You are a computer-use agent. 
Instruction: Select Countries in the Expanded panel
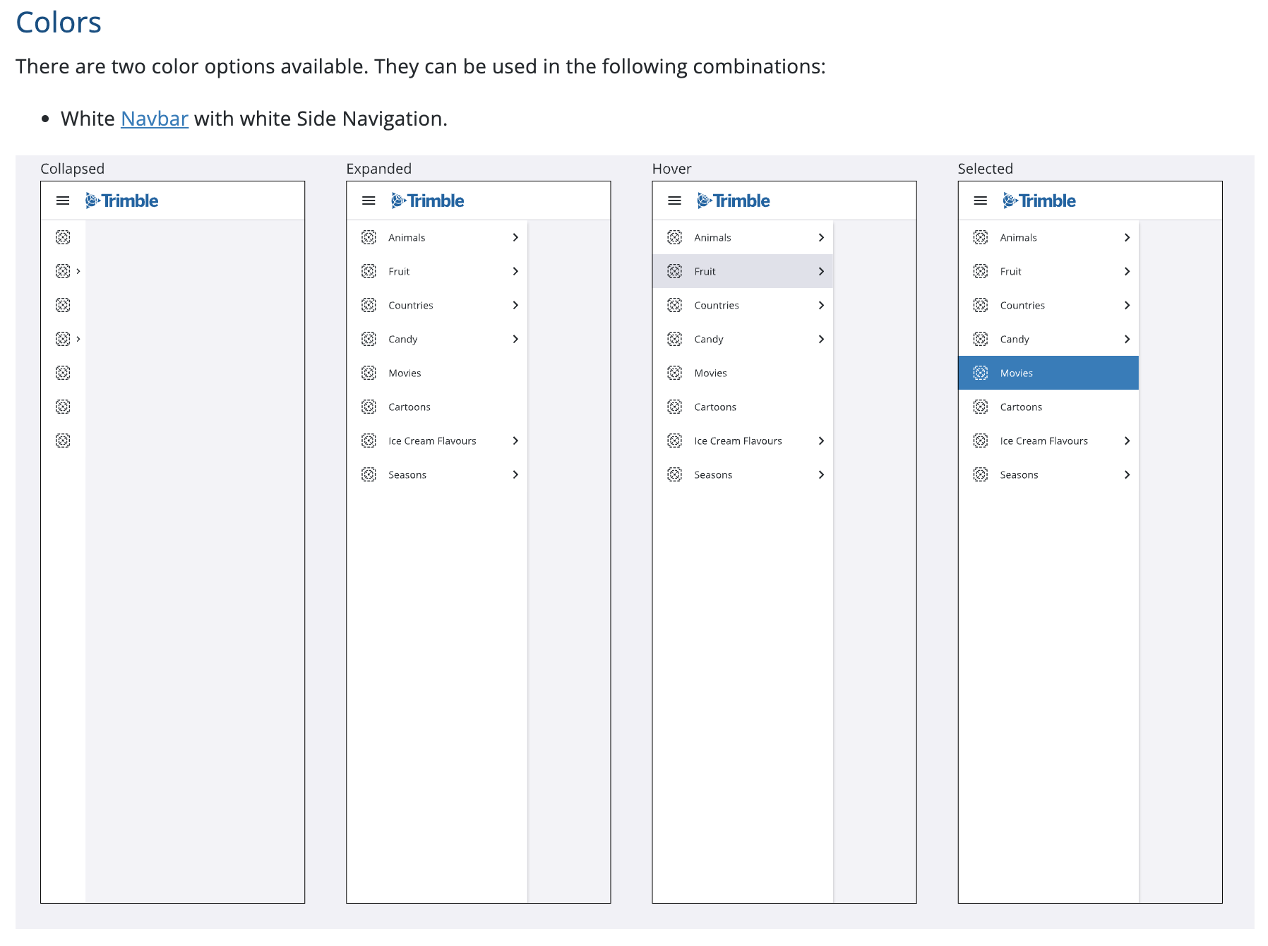point(411,305)
